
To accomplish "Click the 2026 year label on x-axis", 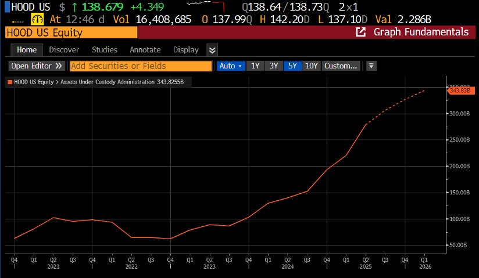I will [426, 267].
